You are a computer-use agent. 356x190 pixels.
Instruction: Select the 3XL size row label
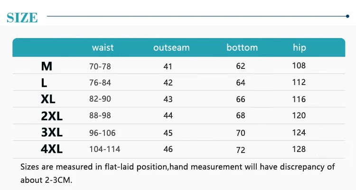click(x=51, y=133)
